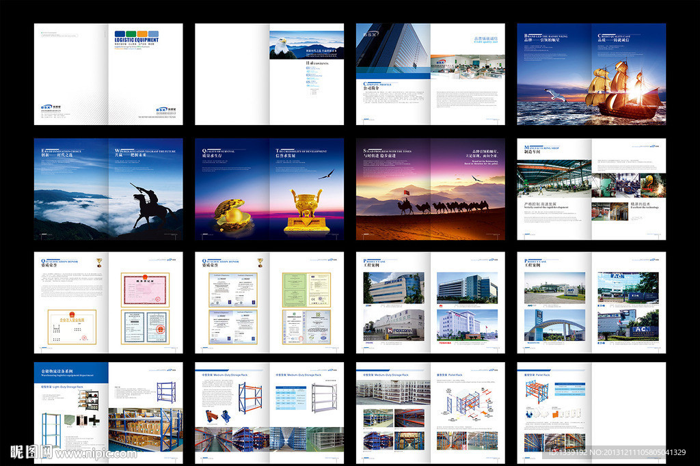Select the blue arch gate photo
Image resolution: width=700 pixels, height=466 pixels.
tap(554, 326)
